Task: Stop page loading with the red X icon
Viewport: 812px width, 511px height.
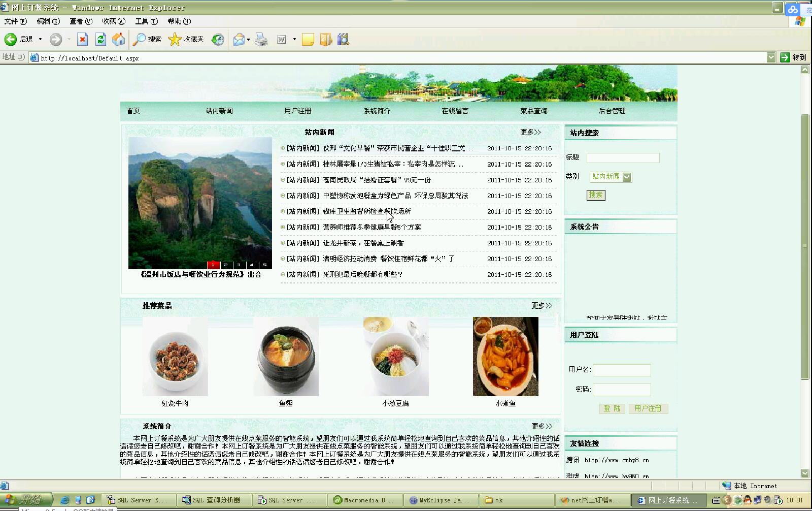Action: (x=83, y=39)
